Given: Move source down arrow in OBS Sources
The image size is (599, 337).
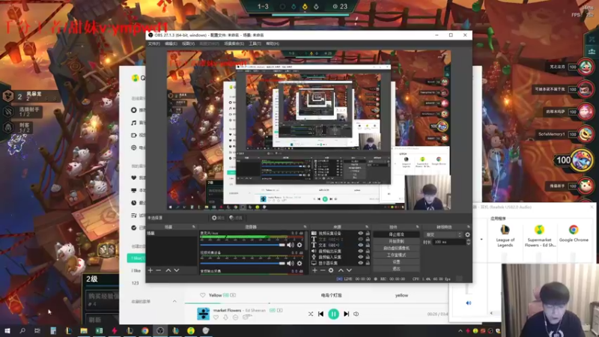Looking at the screenshot, I should coord(349,270).
